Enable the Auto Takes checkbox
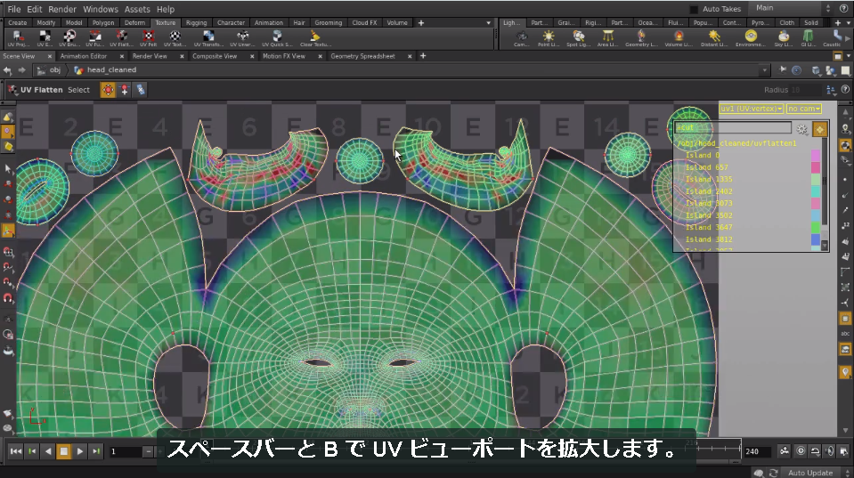 (694, 9)
